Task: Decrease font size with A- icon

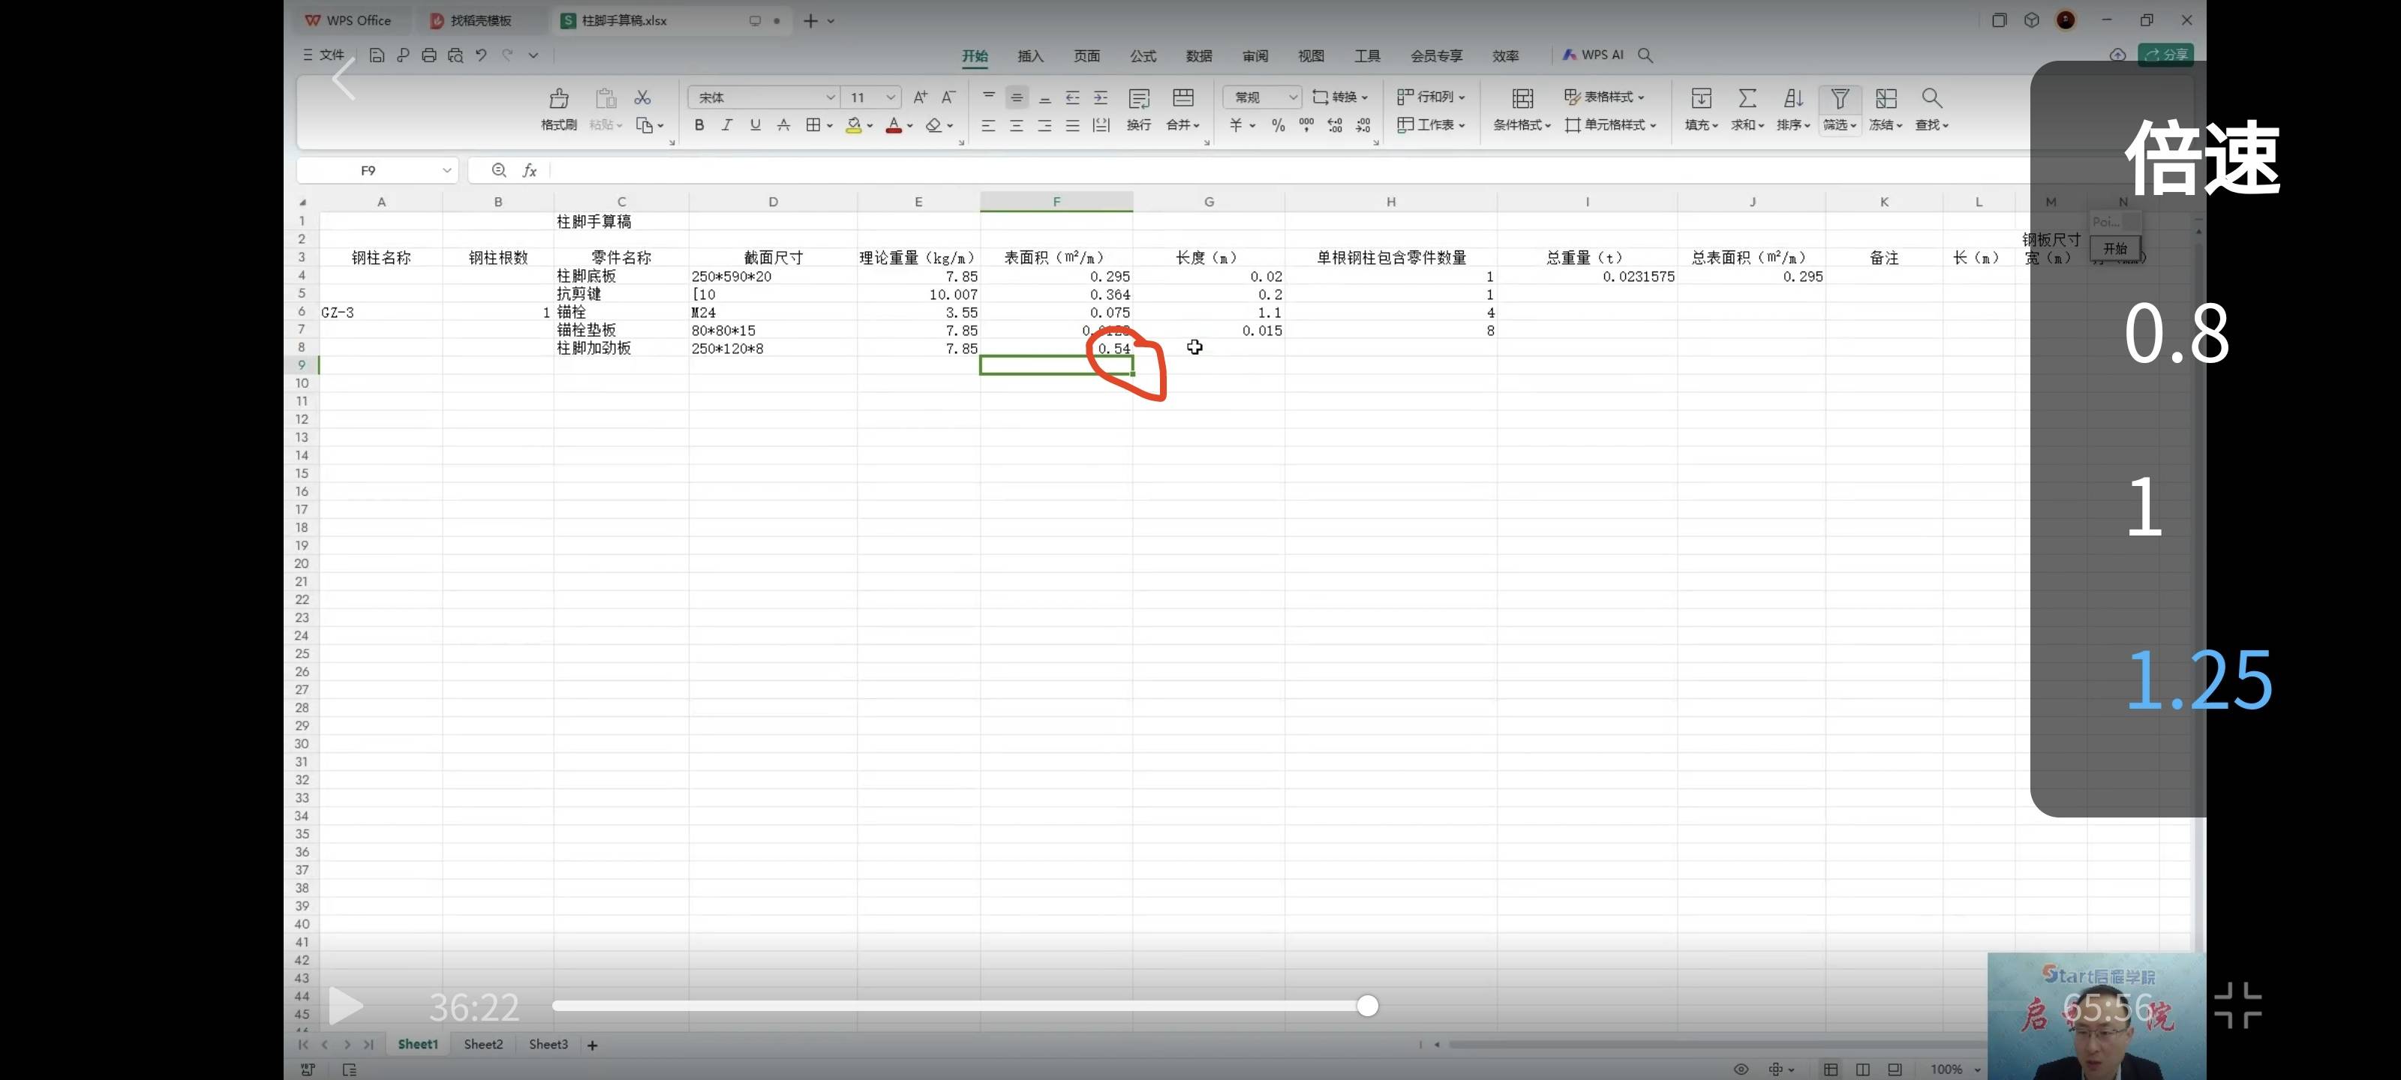Action: [x=948, y=97]
